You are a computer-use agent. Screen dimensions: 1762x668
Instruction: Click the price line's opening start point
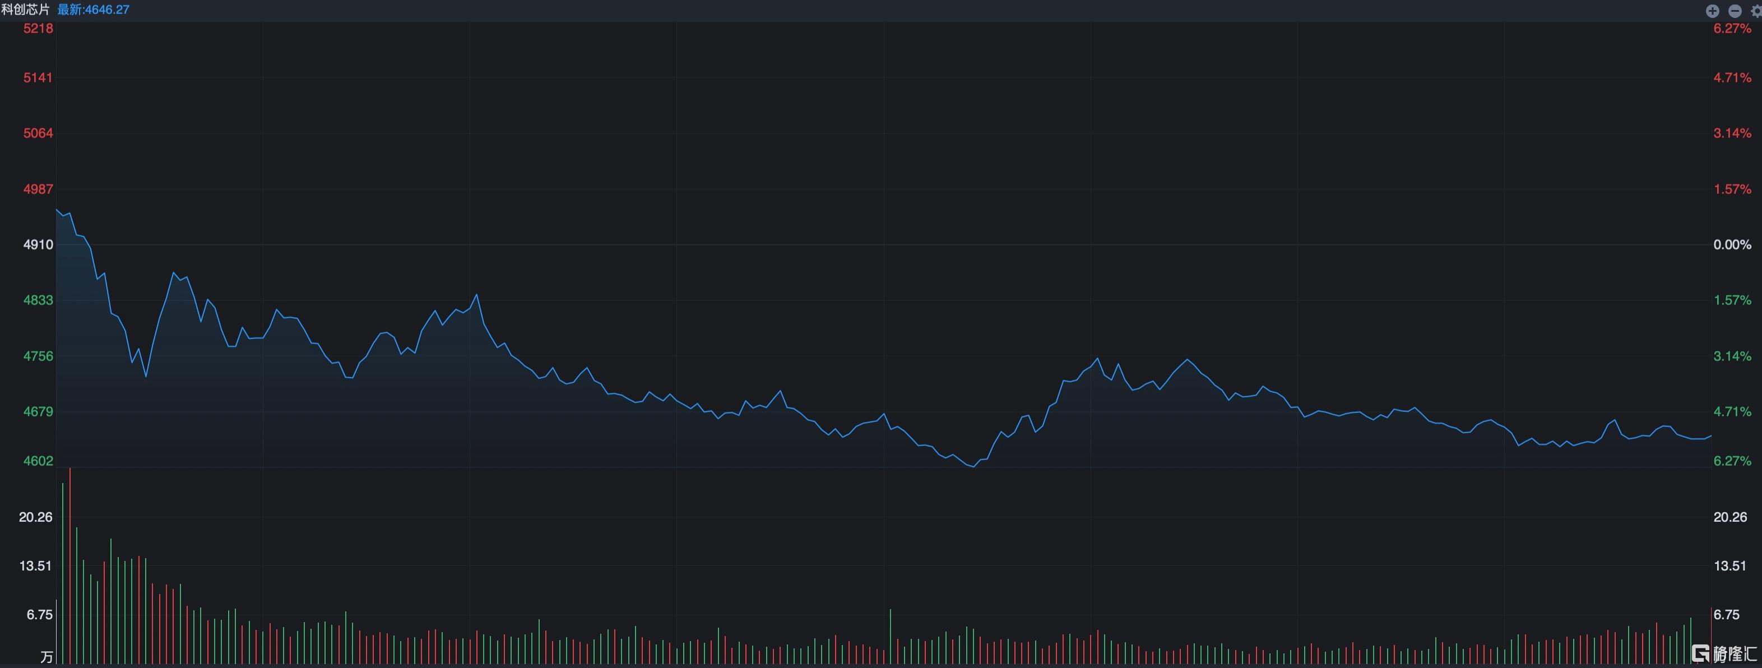tap(57, 209)
